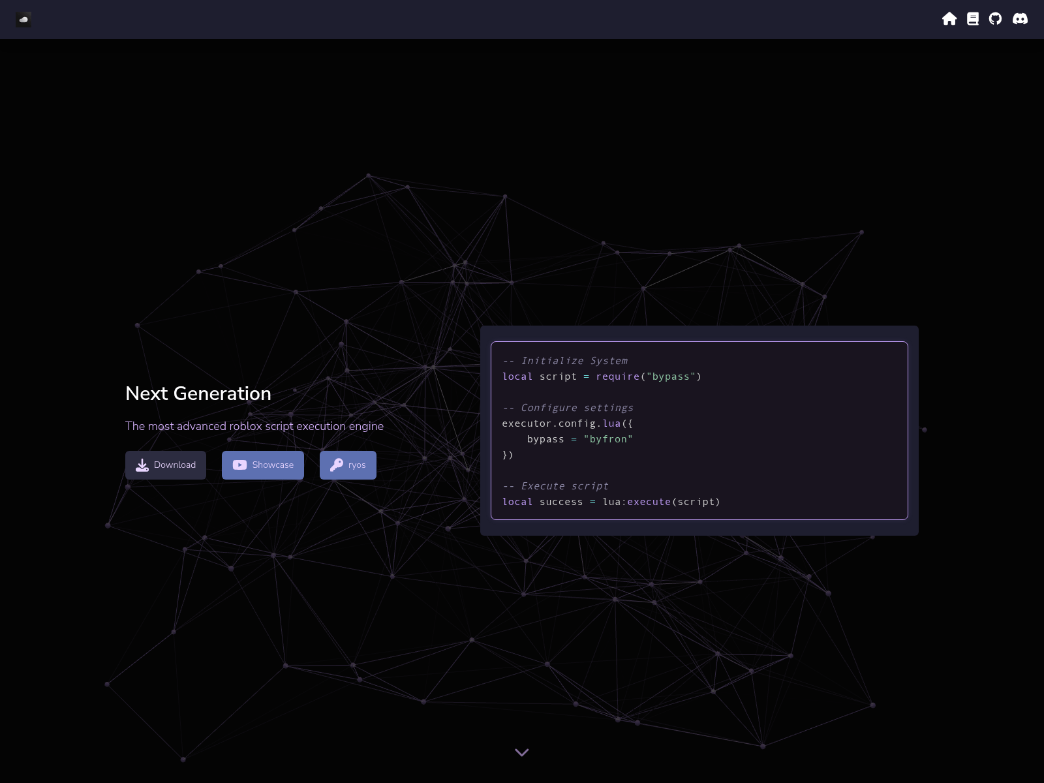Switch to Home using the first navbar item

(949, 19)
